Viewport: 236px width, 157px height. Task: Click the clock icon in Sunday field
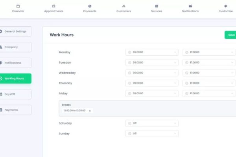point(129,133)
